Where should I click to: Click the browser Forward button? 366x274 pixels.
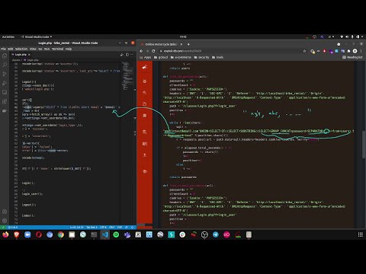(x=147, y=51)
